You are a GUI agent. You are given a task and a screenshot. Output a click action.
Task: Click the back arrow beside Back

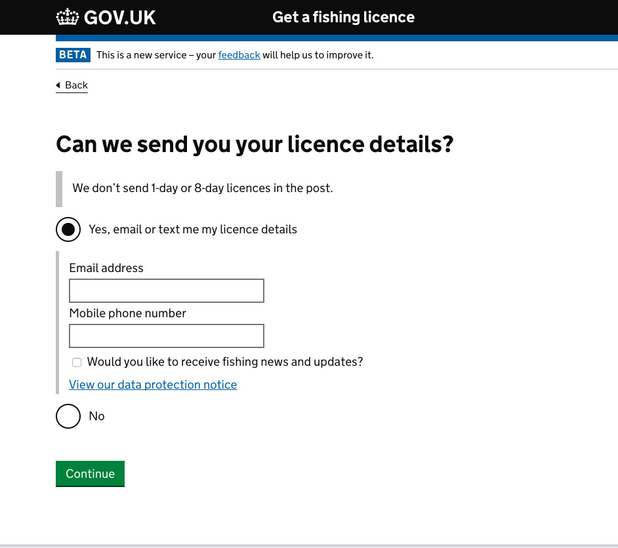(59, 85)
